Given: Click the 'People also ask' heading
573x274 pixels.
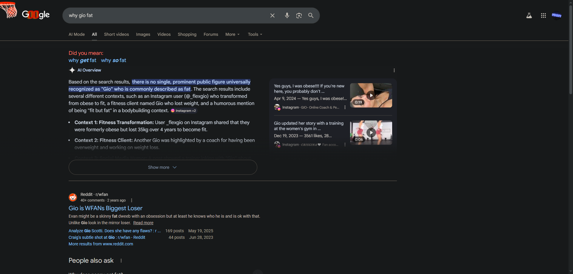Looking at the screenshot, I should coord(91,261).
